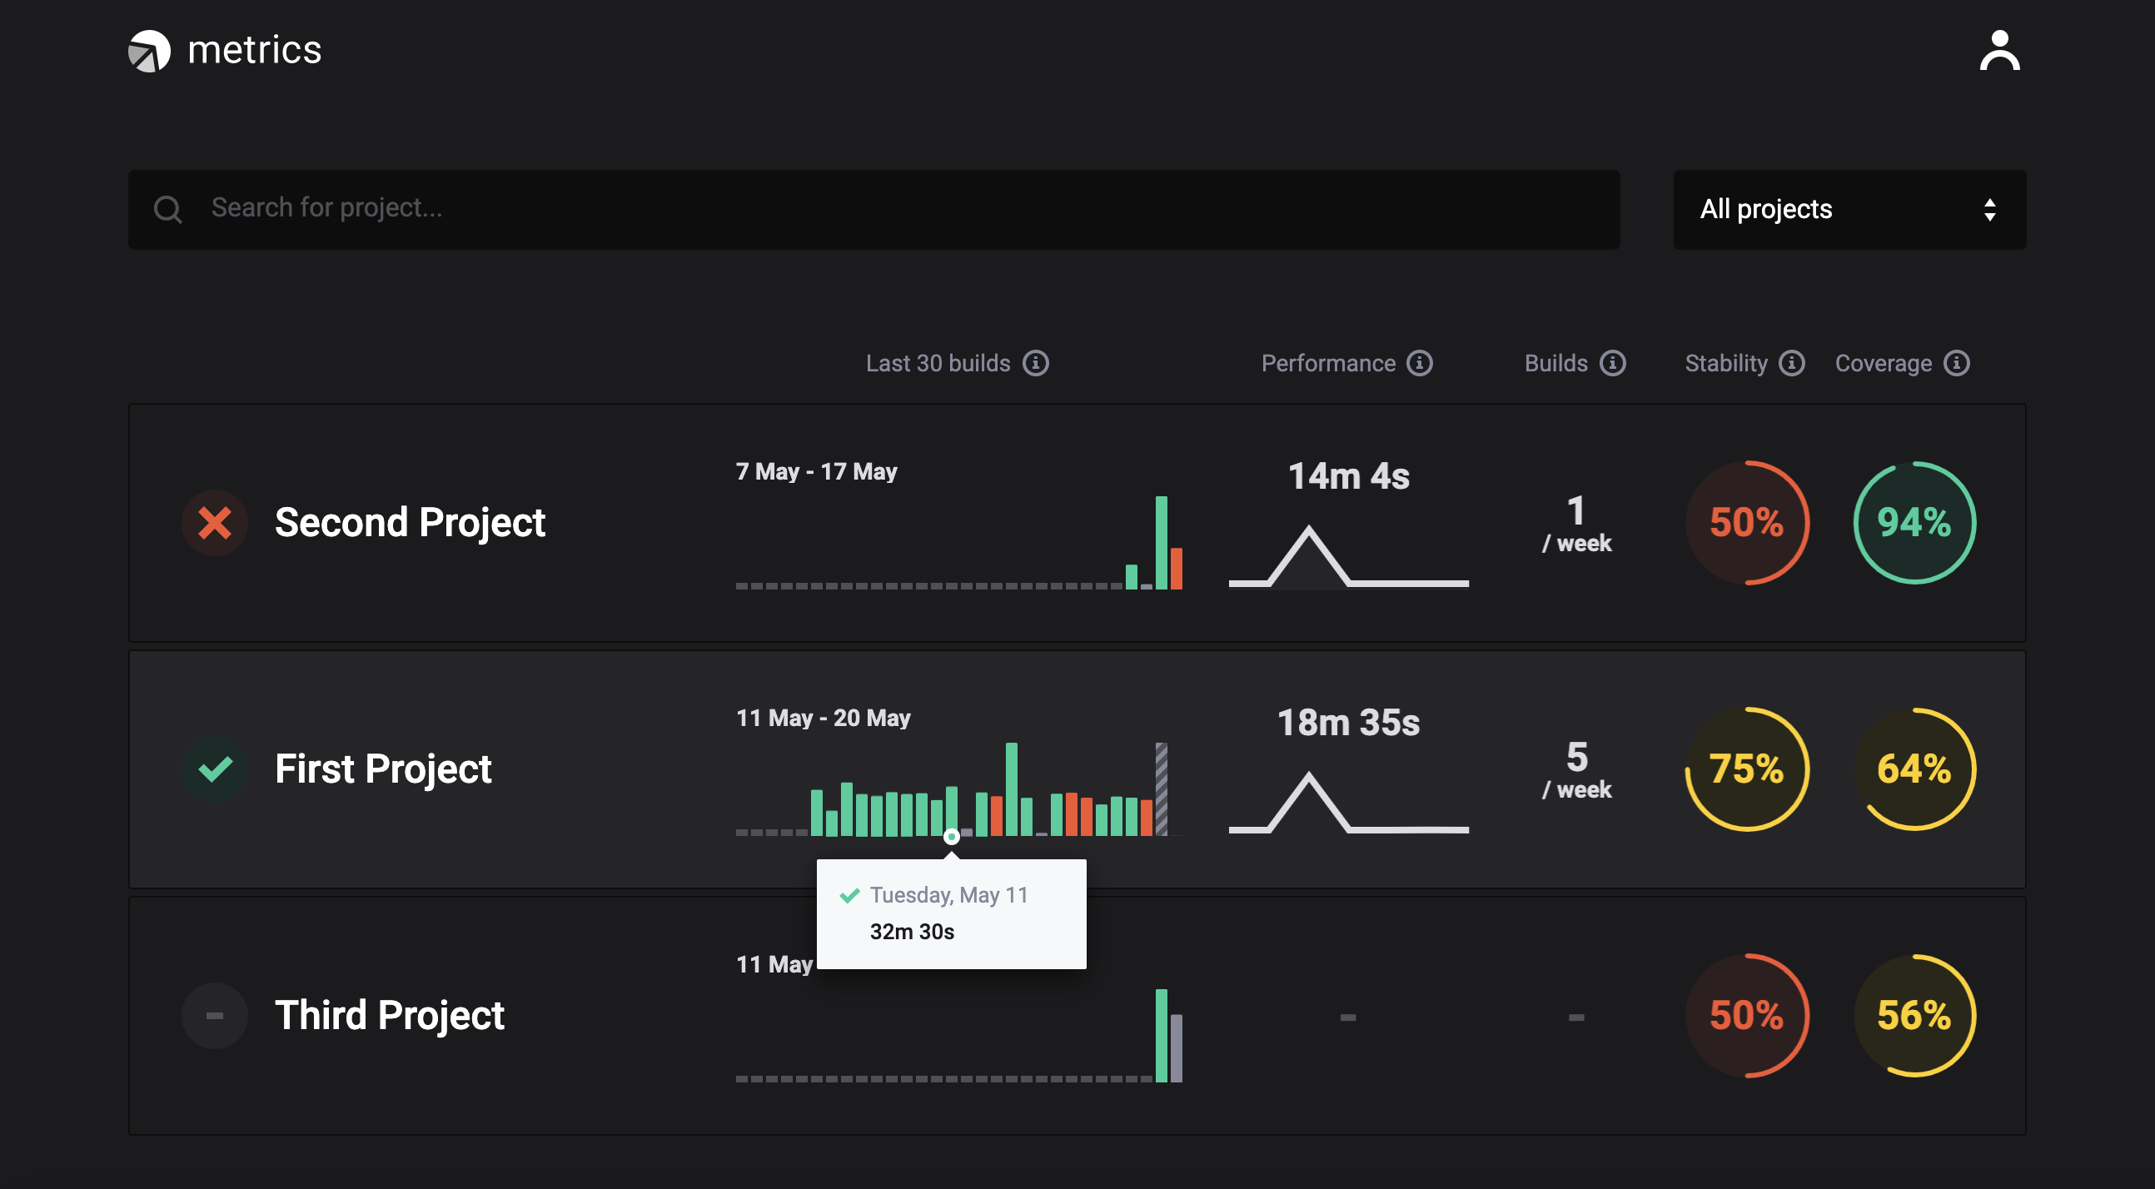The height and width of the screenshot is (1189, 2155).
Task: Focus the Search for project field
Action: (x=873, y=209)
